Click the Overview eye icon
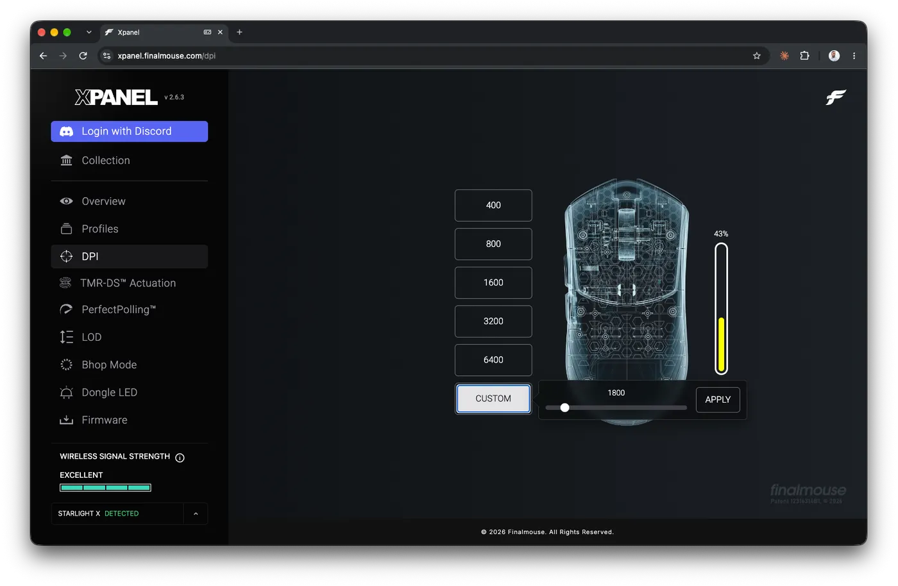Viewport: 898px width, 586px height. (x=66, y=201)
